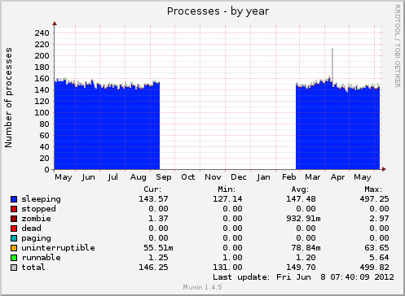Click the 'Mar' x-axis label
The image size is (405, 296).
tap(313, 177)
